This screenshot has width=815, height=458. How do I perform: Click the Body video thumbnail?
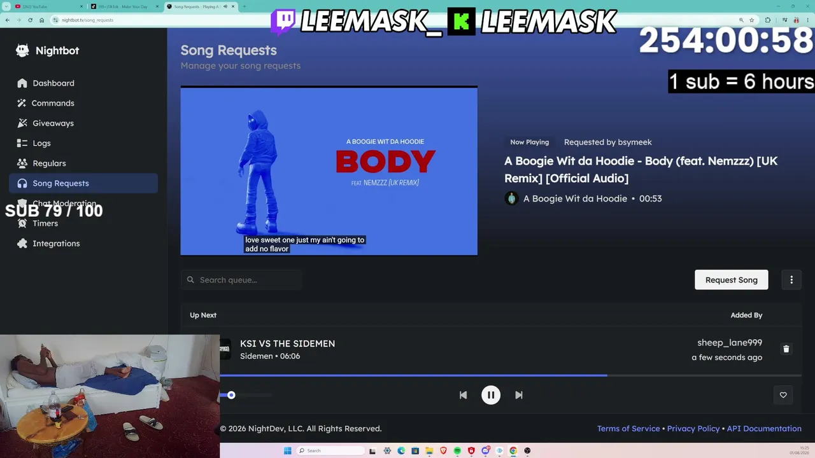pos(329,171)
